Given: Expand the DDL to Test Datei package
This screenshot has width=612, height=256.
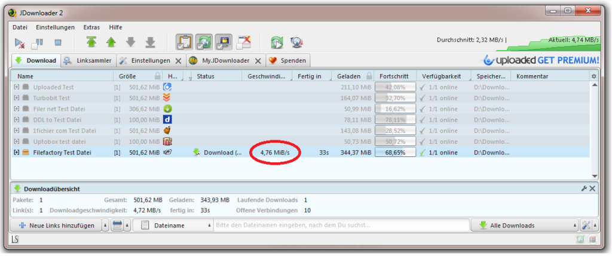Looking at the screenshot, I should tap(16, 119).
